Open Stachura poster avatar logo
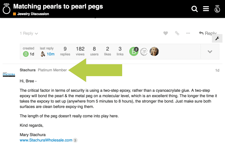This screenshot has height=150, width=225. pyautogui.click(x=9, y=74)
